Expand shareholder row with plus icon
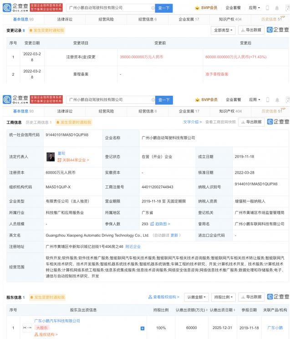 click(142, 328)
